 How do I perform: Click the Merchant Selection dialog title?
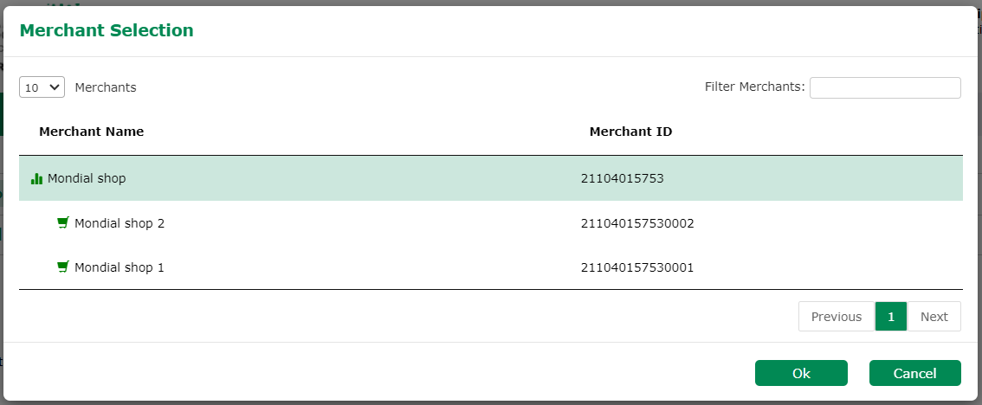(x=107, y=30)
